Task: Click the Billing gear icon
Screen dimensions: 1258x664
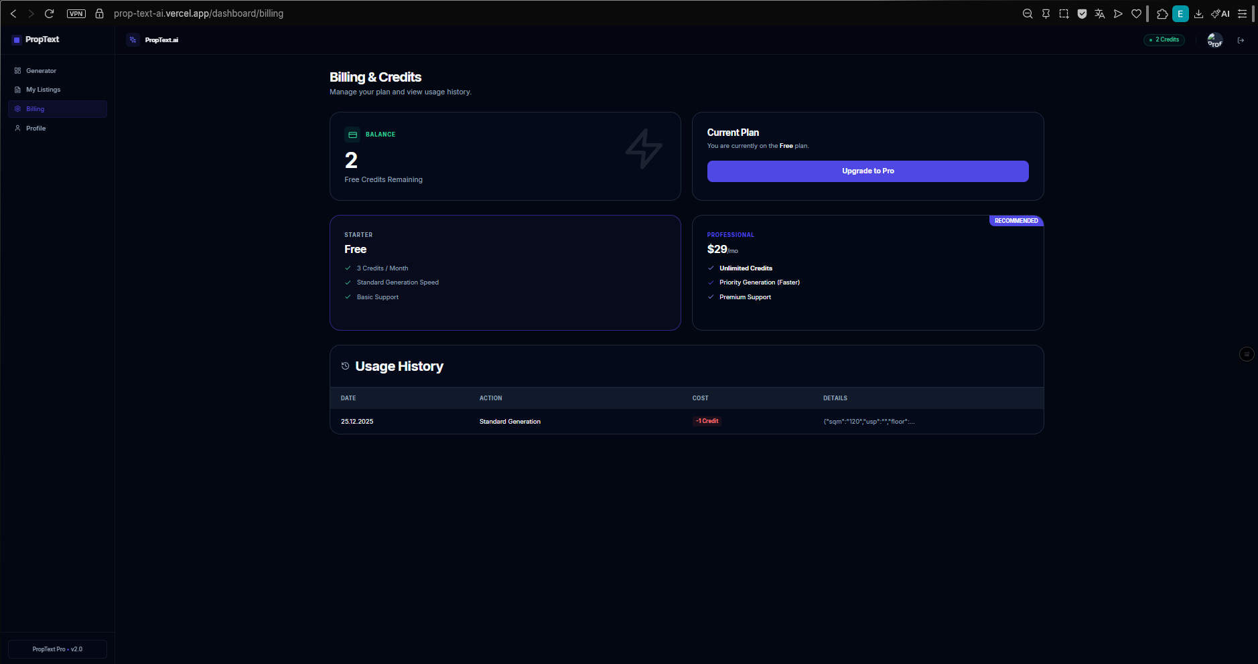Action: tap(18, 108)
